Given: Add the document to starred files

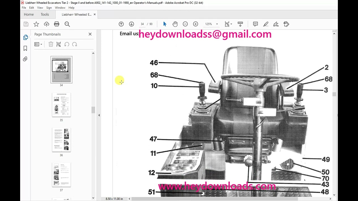Looking at the screenshot, I should click(x=36, y=24).
